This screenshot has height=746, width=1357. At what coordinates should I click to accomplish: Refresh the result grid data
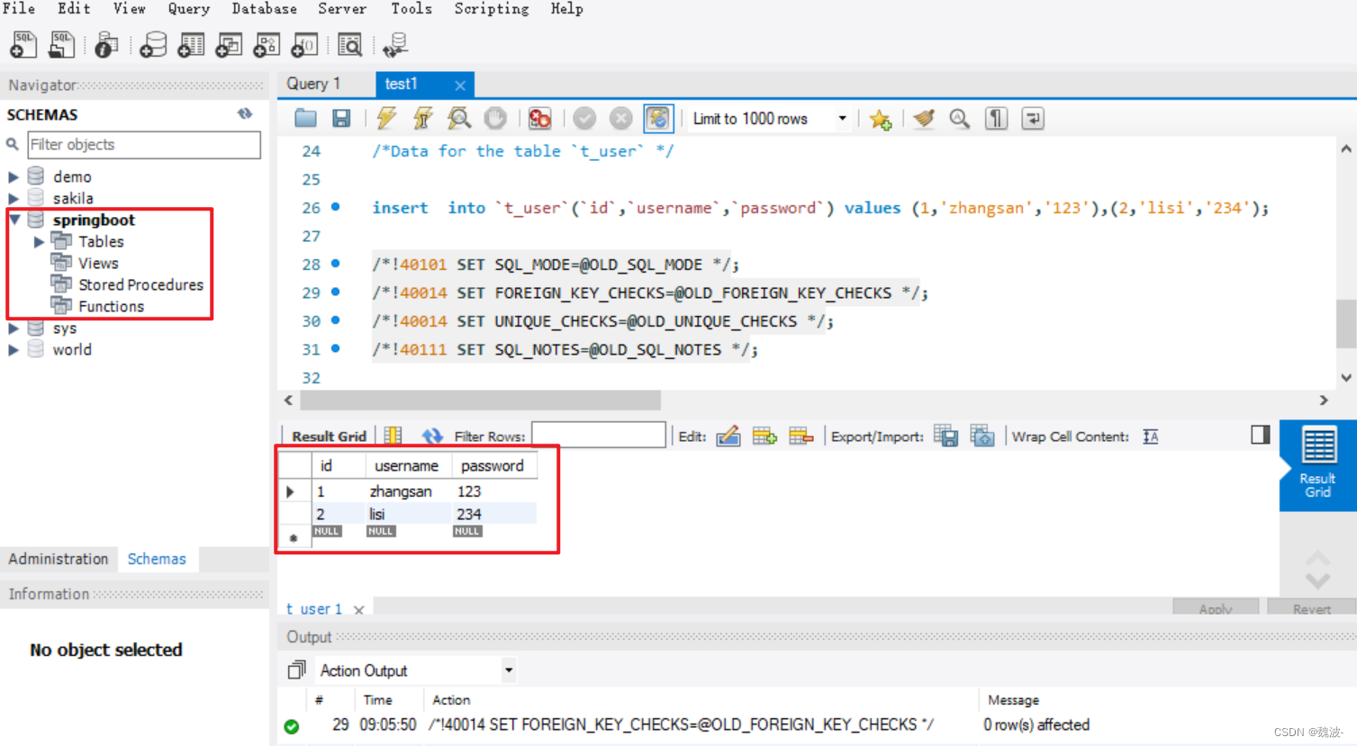[432, 436]
